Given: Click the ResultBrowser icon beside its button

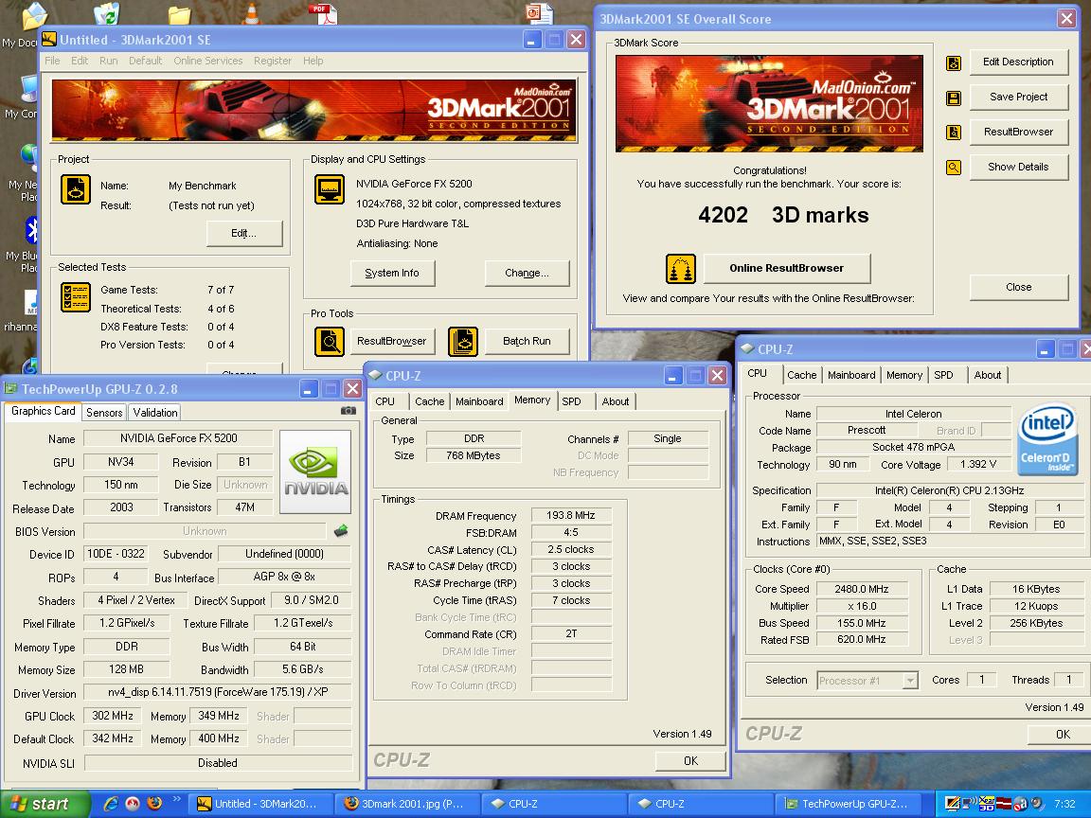Looking at the screenshot, I should [954, 133].
